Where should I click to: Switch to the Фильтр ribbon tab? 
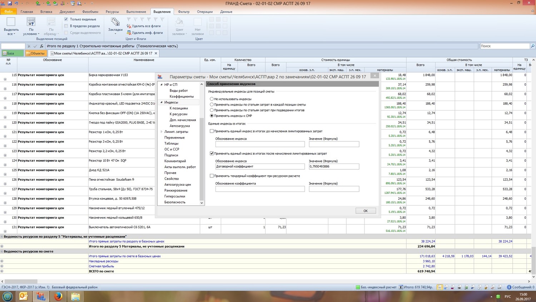coord(184,12)
